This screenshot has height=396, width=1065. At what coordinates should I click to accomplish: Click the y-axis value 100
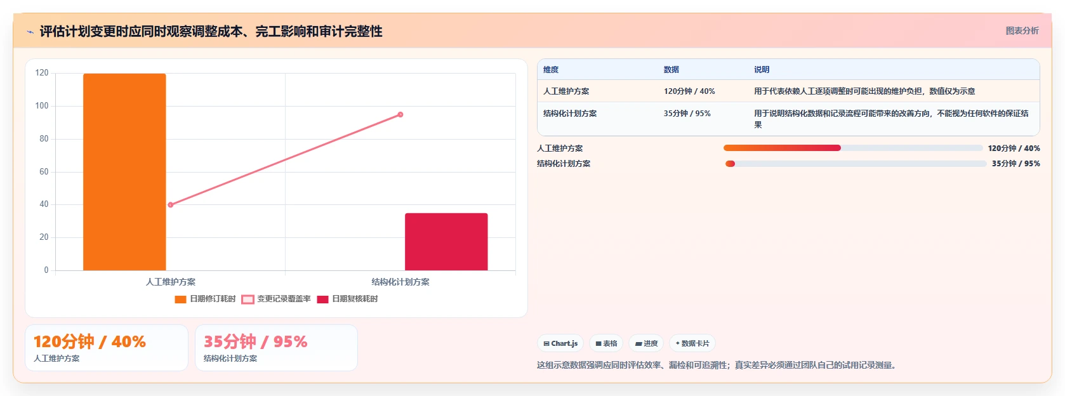coord(42,106)
